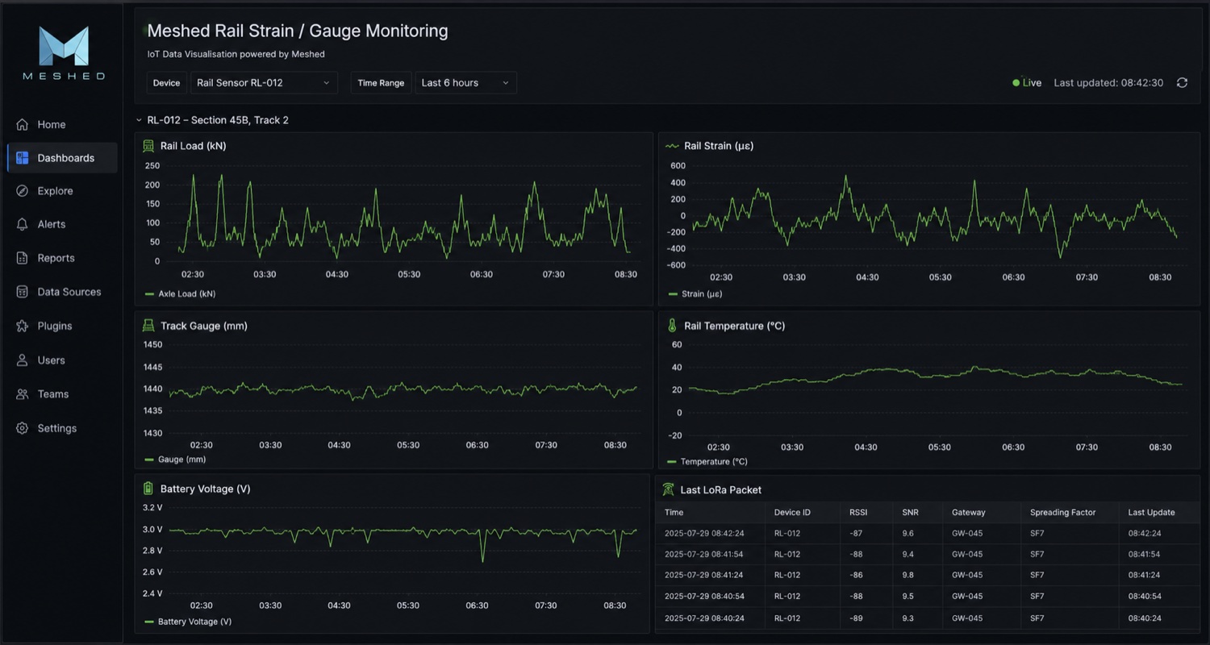Click the Last Update 08:40:24 cell
This screenshot has height=645, width=1210.
click(1143, 618)
